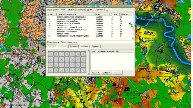The width and height of the screenshot is (193, 108).
Task: Click the icon grid scrollbar up arrow
Action: 88,51
